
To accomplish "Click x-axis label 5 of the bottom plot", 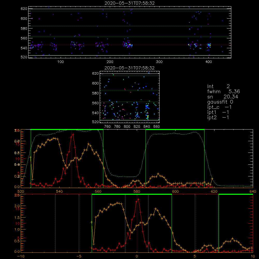I will (x=195, y=256).
